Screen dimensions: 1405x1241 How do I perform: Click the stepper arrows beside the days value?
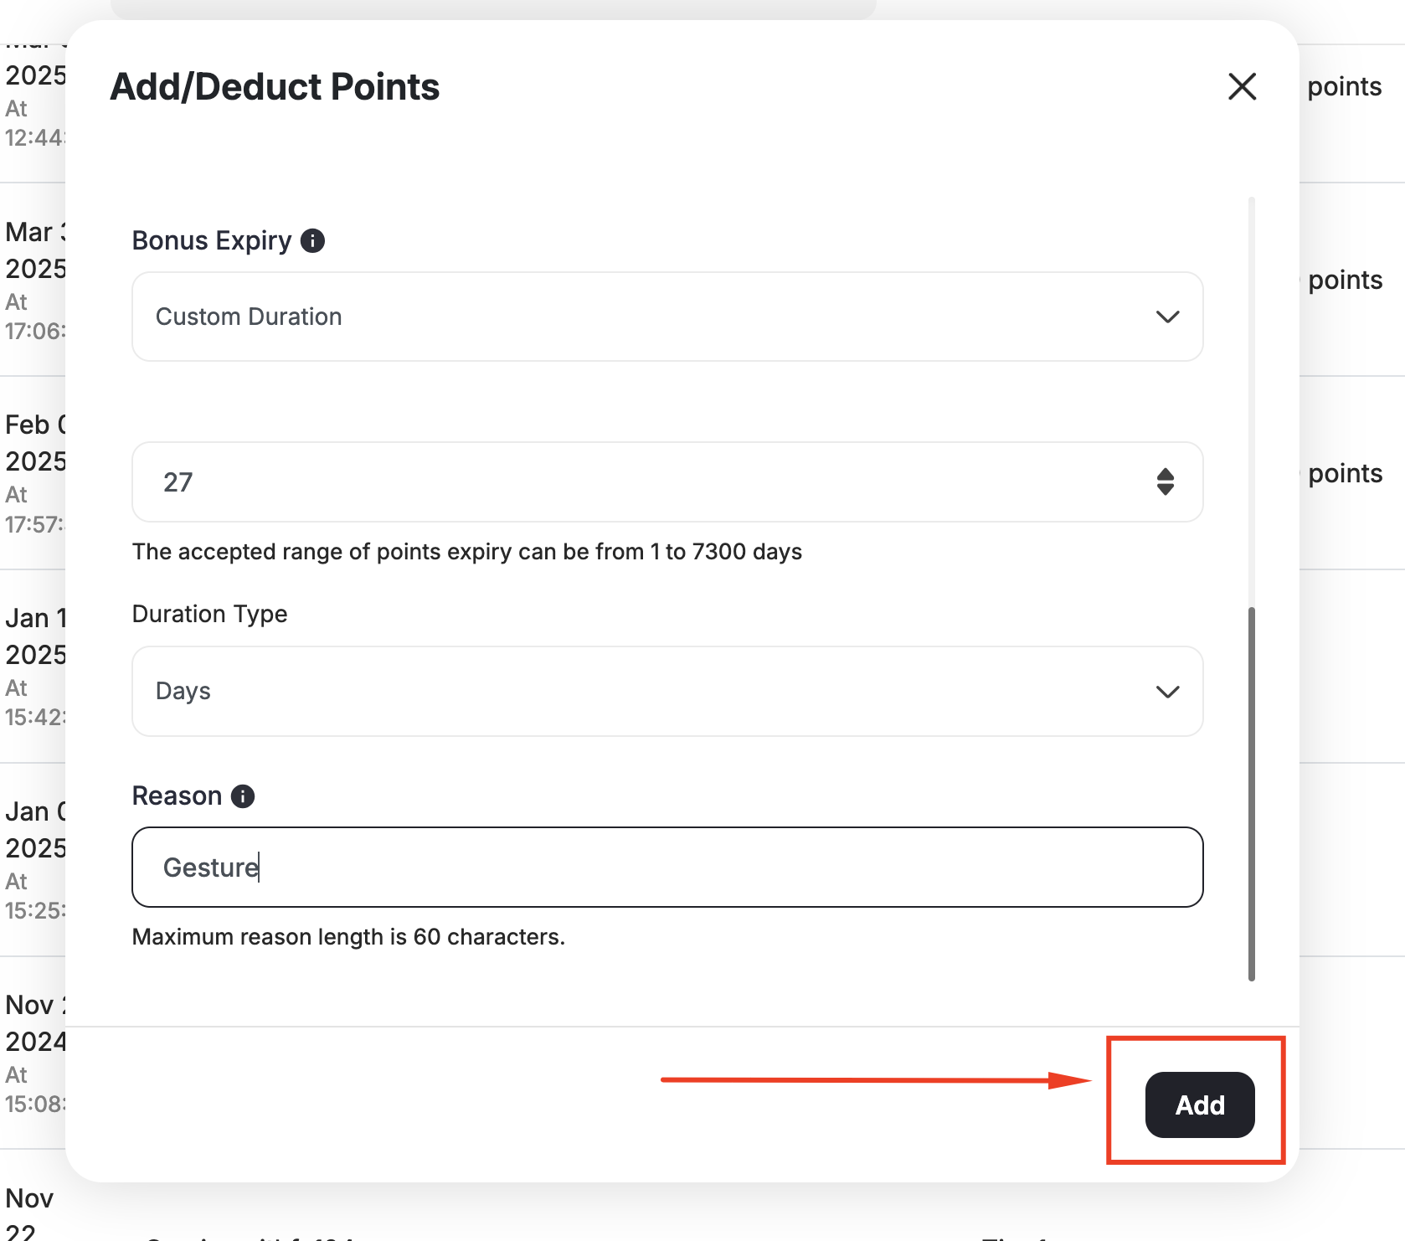tap(1166, 482)
